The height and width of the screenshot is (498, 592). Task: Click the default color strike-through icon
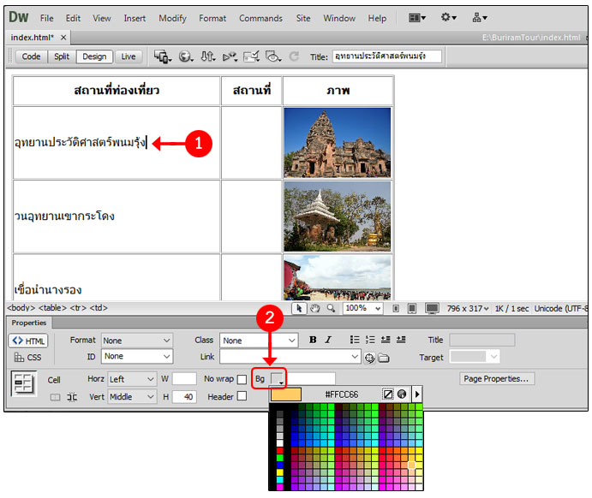(387, 394)
